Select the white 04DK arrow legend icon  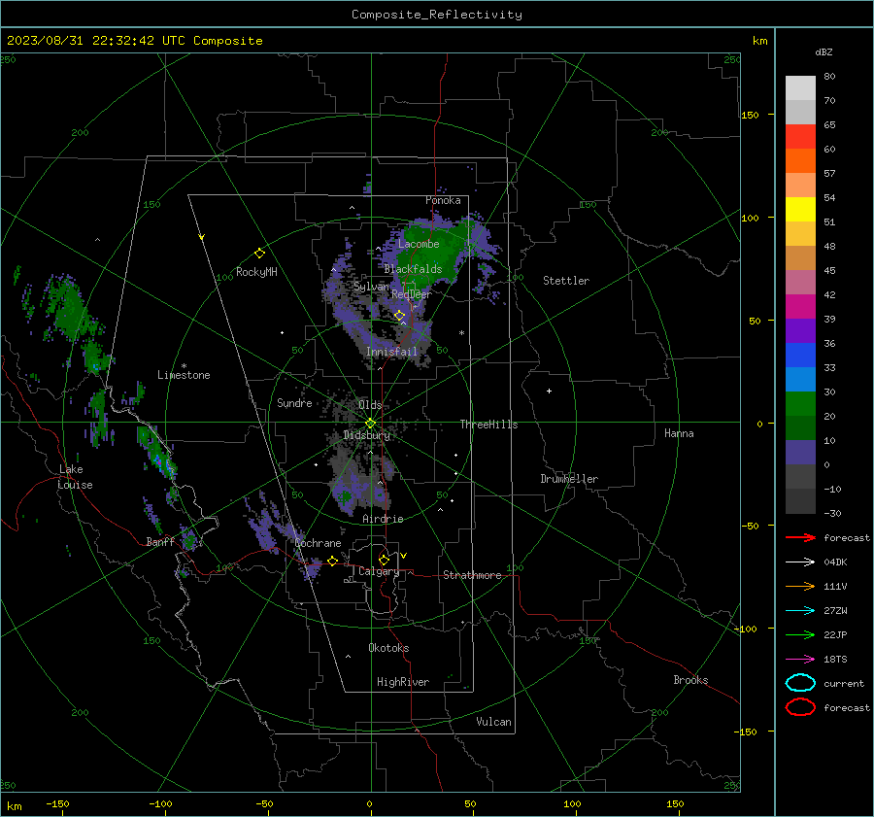click(x=800, y=562)
